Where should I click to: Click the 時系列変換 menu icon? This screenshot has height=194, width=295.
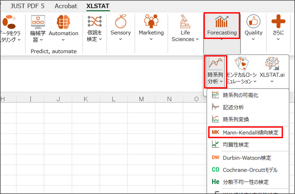[215, 119]
